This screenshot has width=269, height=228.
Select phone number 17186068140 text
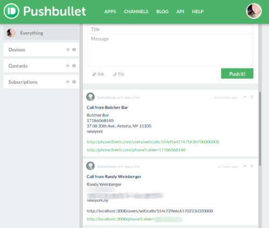(100, 121)
